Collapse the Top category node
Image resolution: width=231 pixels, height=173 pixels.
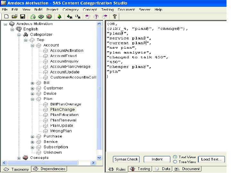26,40
